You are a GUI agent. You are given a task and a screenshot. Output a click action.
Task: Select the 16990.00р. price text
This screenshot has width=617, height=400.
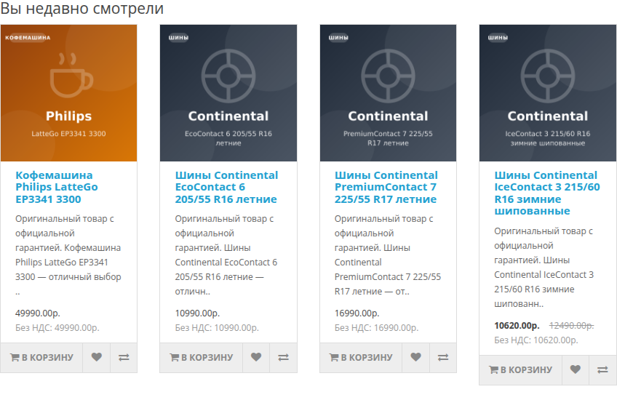(x=357, y=313)
